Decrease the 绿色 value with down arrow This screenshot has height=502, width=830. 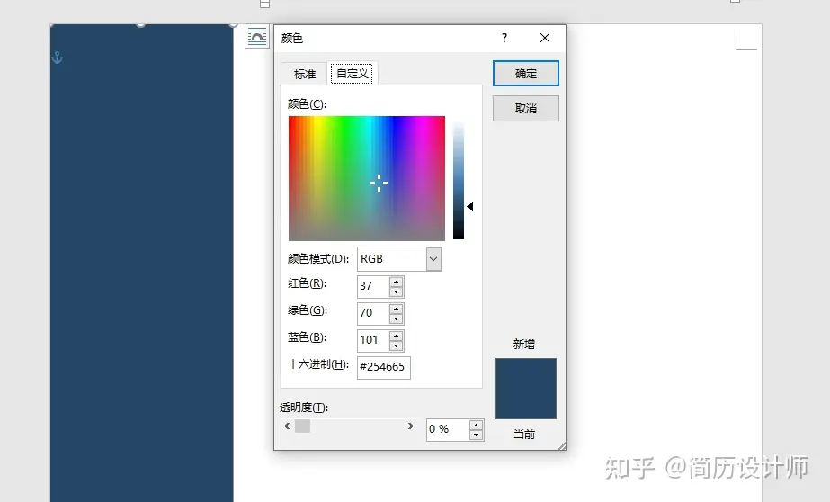coord(396,318)
